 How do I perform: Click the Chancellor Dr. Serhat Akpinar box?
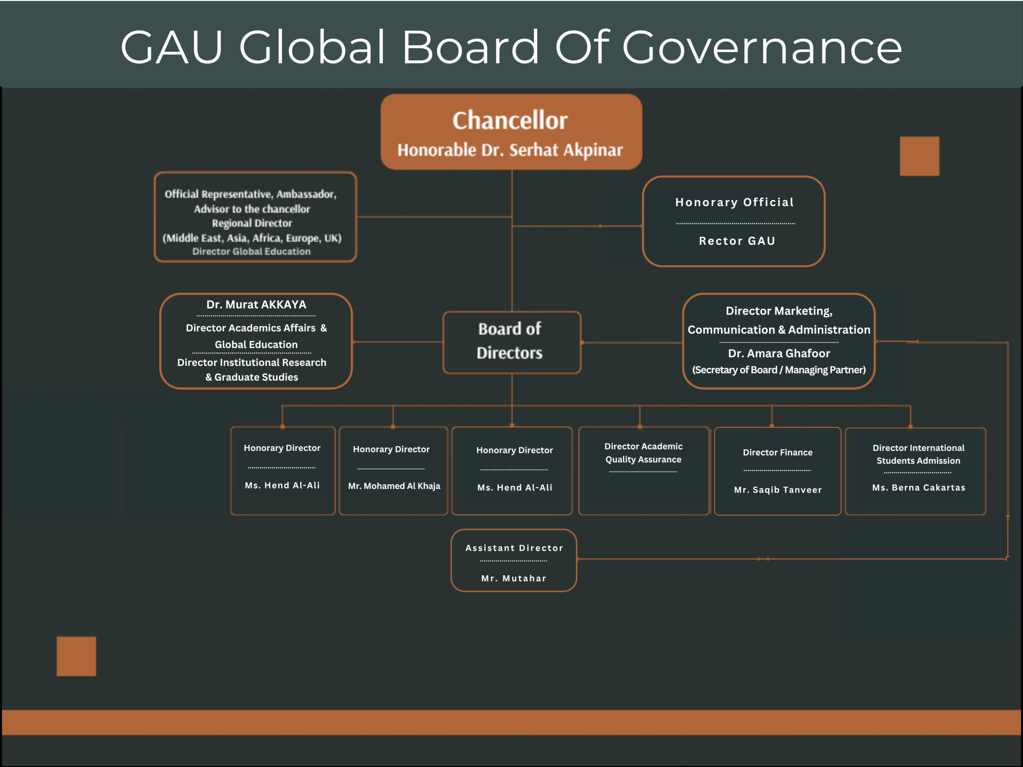click(x=511, y=132)
